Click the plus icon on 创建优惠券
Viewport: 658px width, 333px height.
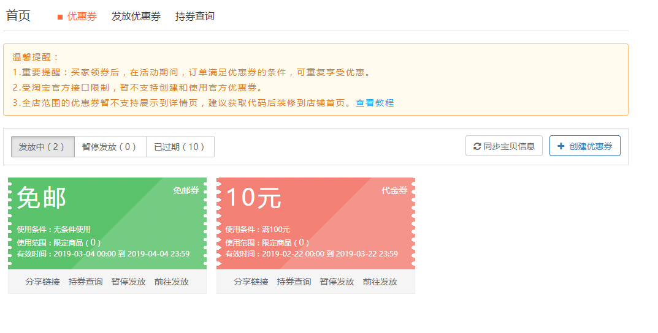coord(561,146)
